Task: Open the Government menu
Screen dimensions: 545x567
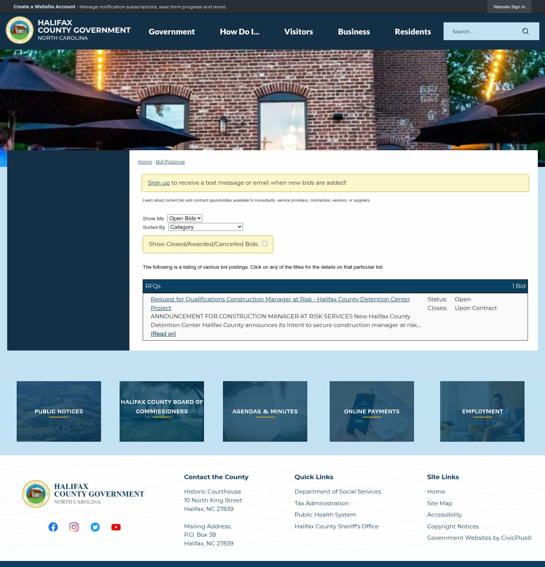Action: coord(172,32)
